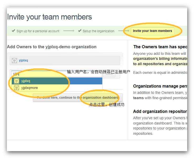Image resolution: width=194 pixels, height=158 pixels.
Task: Click 'Organizations manage' sidebar heading
Action: point(160,86)
